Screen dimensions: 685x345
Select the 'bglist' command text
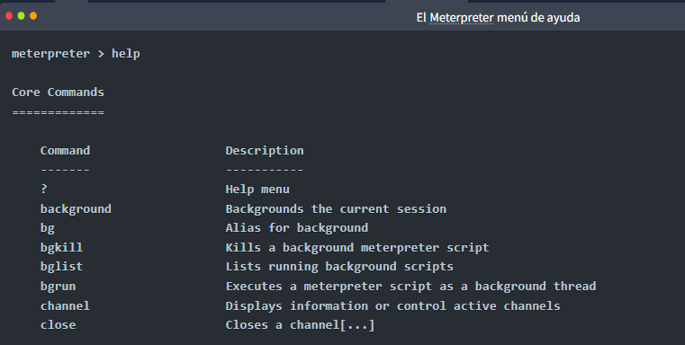(x=61, y=267)
